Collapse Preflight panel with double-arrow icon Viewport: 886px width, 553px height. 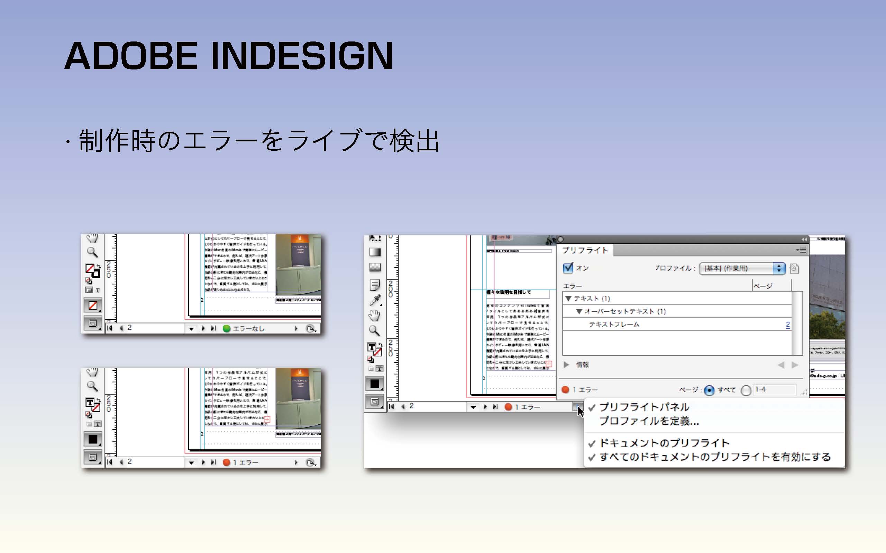pos(804,240)
